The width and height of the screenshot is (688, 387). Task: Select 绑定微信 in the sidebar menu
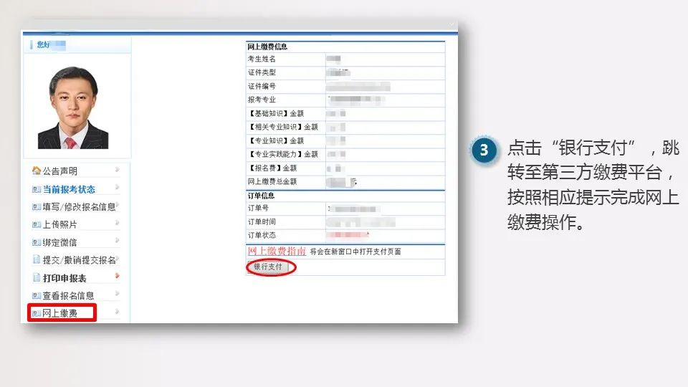point(59,242)
